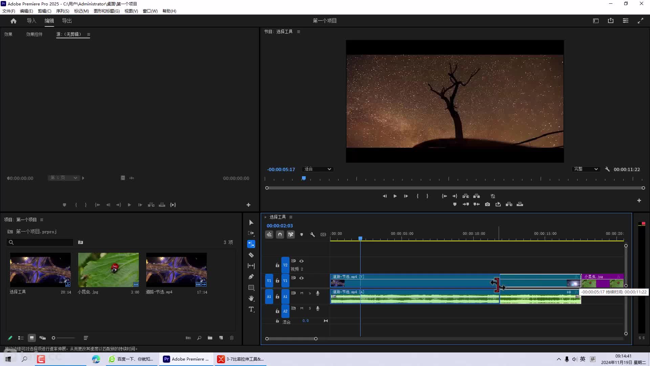Click Lift button in program monitor
The image size is (650, 366).
(x=466, y=196)
